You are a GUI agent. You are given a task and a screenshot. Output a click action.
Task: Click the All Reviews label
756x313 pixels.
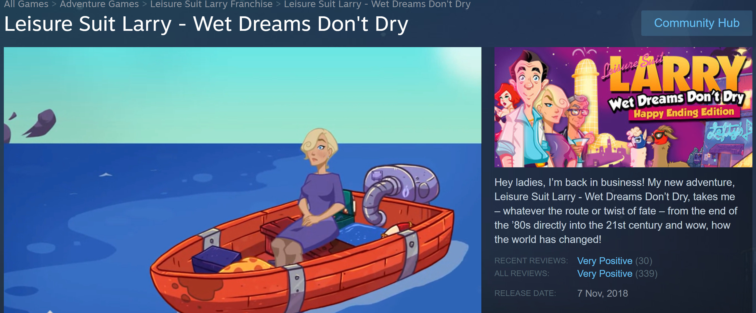pos(522,274)
